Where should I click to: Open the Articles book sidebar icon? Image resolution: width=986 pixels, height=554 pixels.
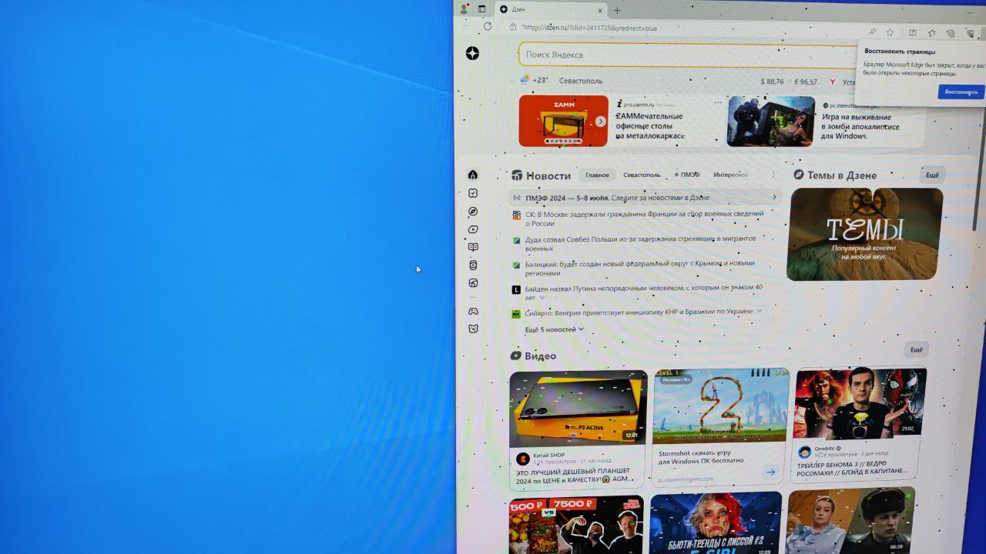(x=473, y=247)
